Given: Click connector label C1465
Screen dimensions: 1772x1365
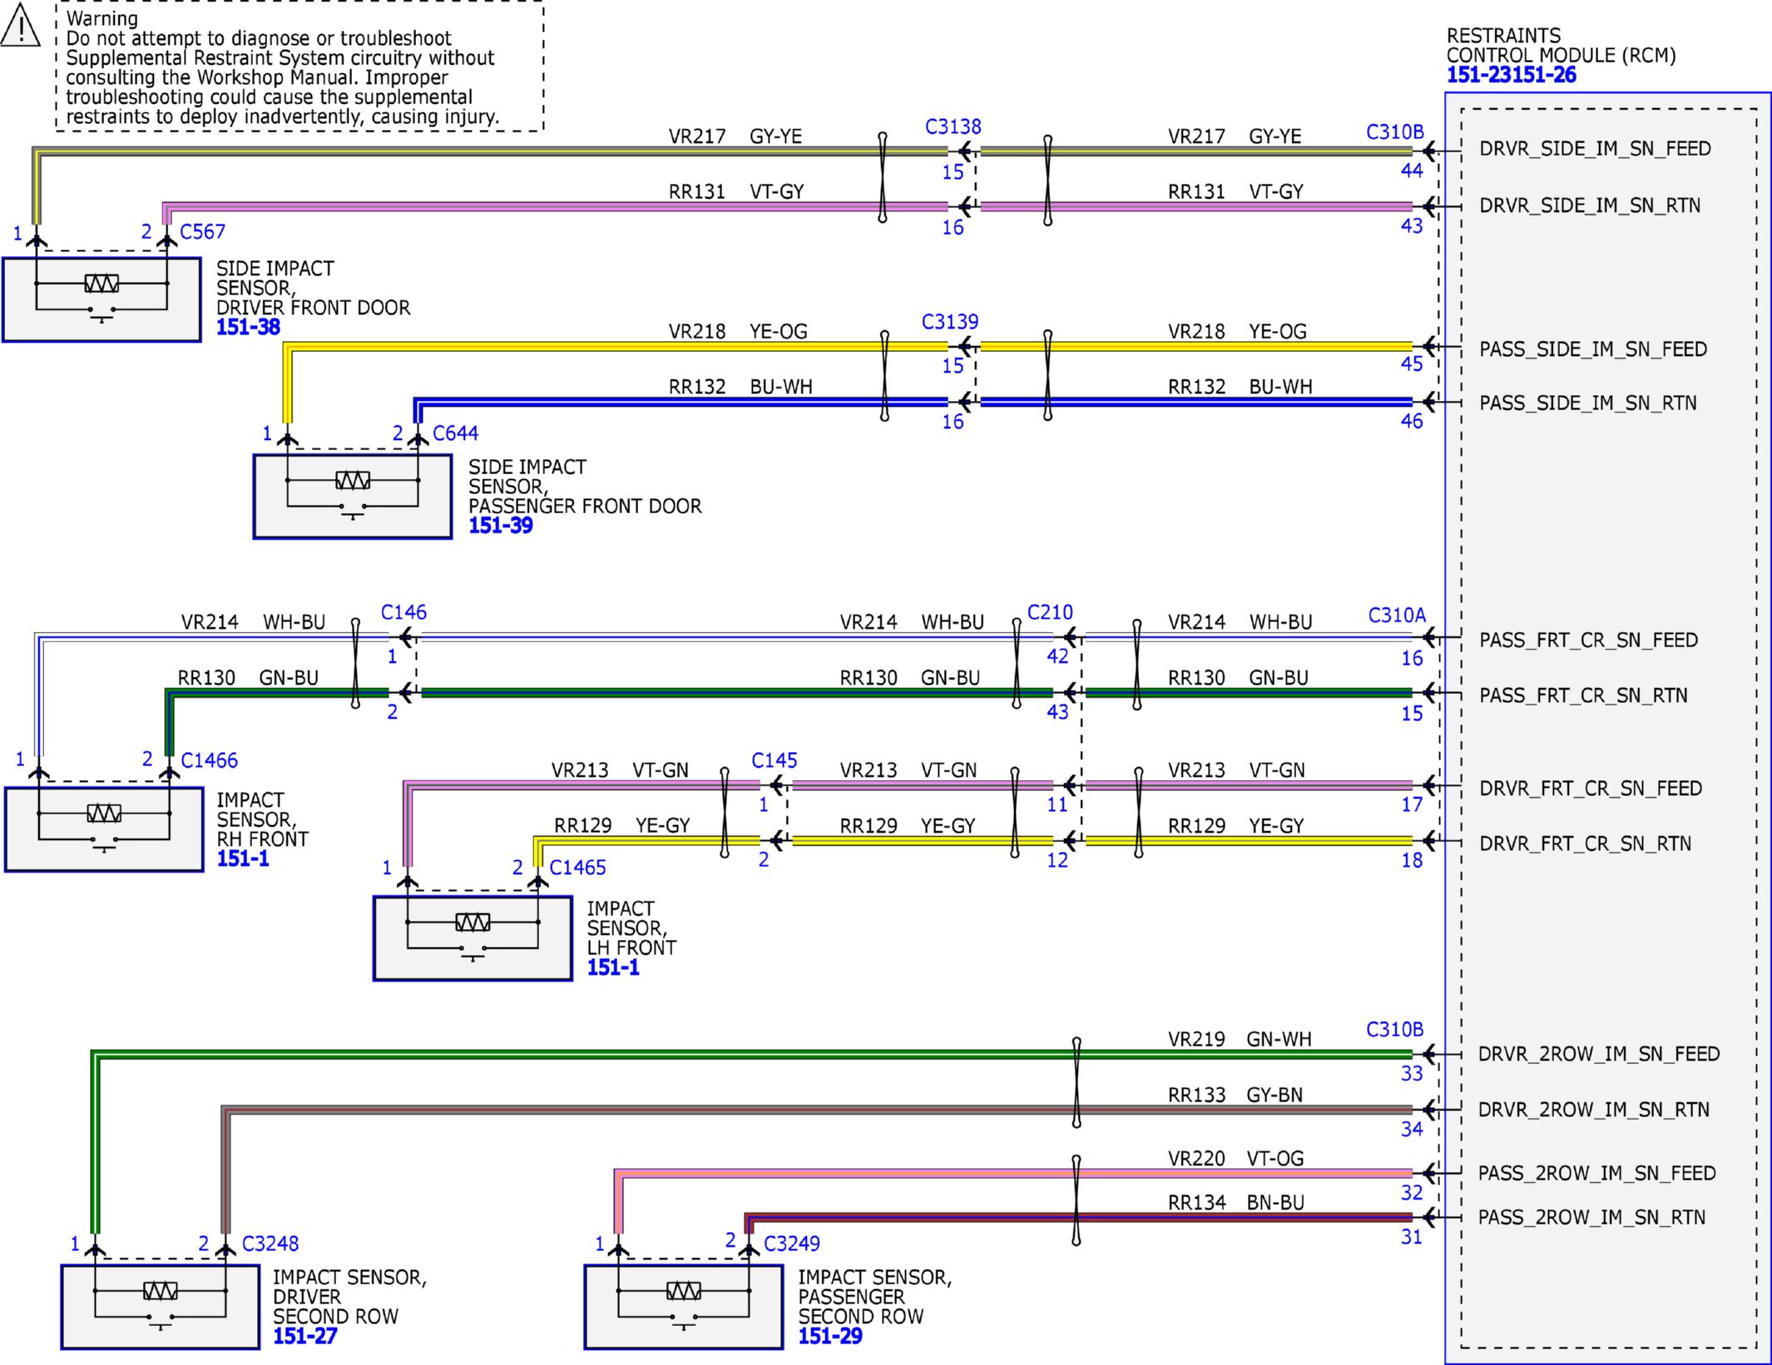Looking at the screenshot, I should pyautogui.click(x=577, y=868).
